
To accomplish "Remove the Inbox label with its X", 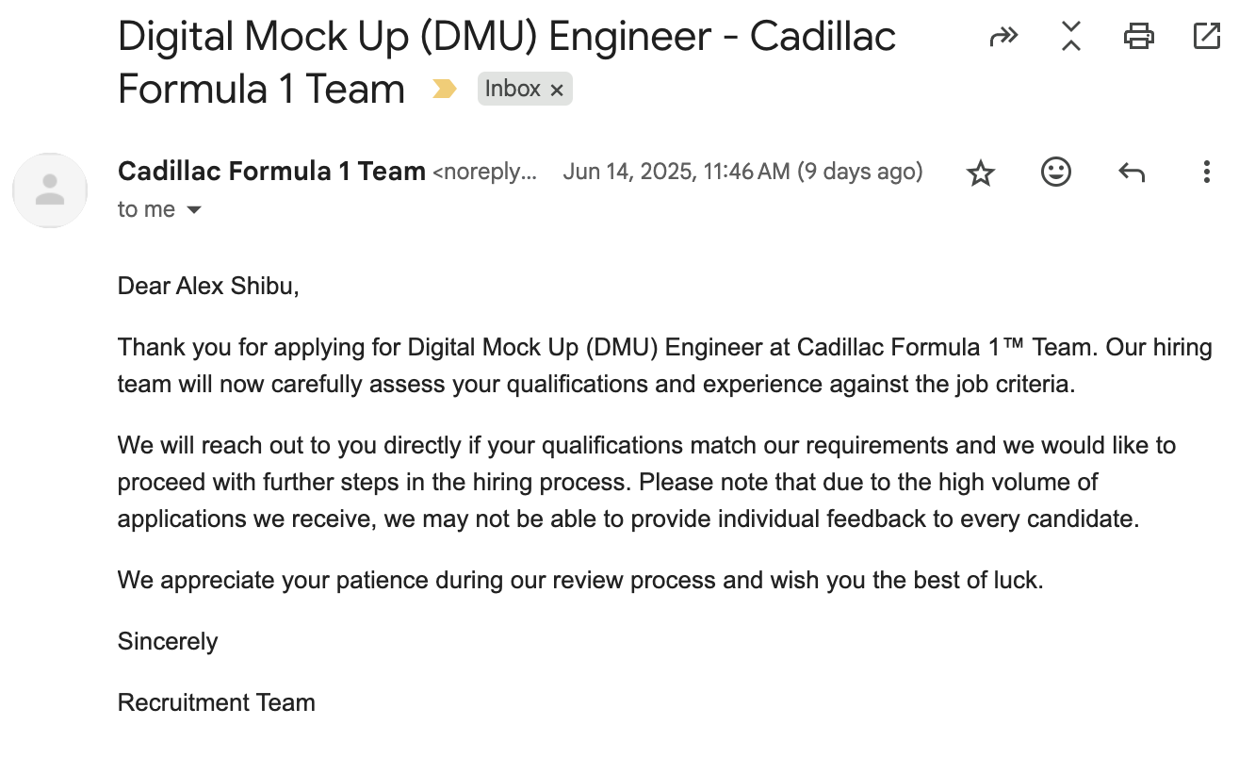I will tap(557, 91).
